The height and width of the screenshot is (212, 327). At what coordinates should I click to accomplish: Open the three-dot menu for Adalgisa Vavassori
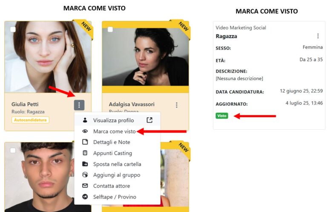(x=177, y=105)
